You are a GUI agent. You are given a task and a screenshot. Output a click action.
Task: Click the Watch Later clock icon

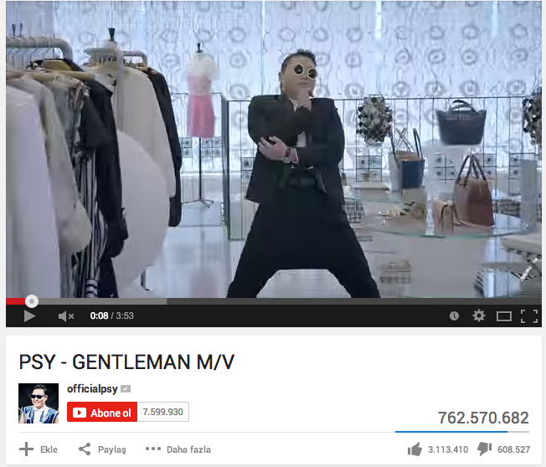pyautogui.click(x=454, y=316)
